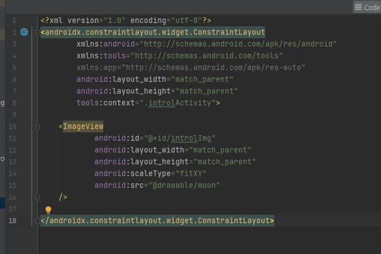The image size is (381, 254).
Task: Fold at ImageView closing marker
Action: (37, 197)
